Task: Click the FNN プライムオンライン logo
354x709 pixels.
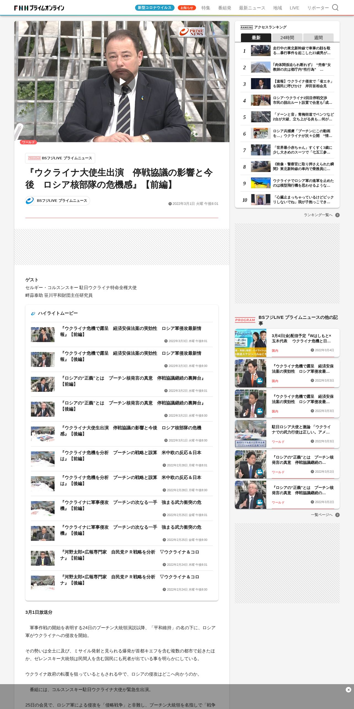Action: [39, 8]
